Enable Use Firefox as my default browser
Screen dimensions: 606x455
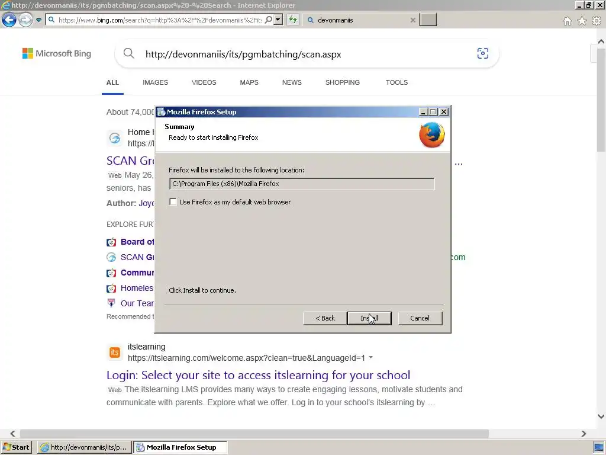(173, 202)
